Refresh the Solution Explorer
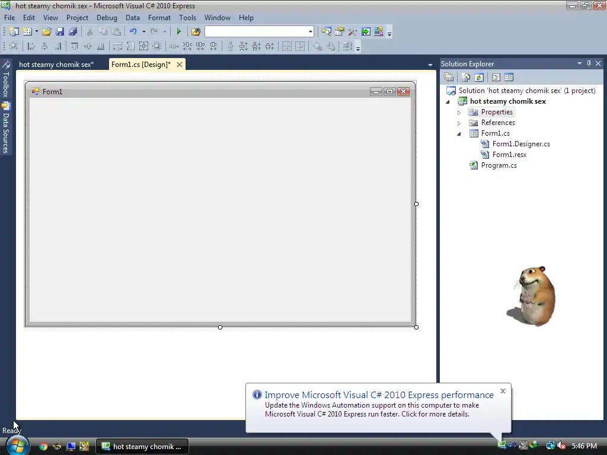The height and width of the screenshot is (455, 607). tap(479, 78)
